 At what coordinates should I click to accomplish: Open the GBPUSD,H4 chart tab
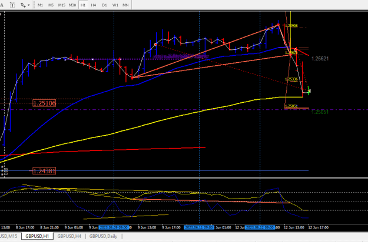[69, 236]
